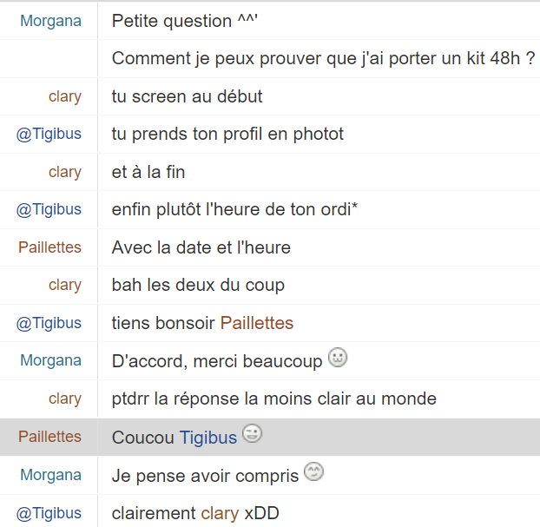540x527 pixels.
Task: Click Morgana's username beside "Petite question"
Action: coord(50,21)
